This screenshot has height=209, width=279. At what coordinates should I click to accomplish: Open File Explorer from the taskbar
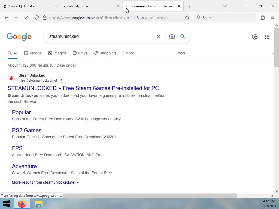pyautogui.click(x=38, y=204)
